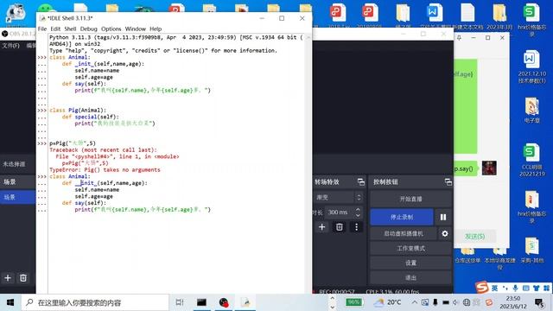This screenshot has width=553, height=311.
Task: Click 停止录制 to stop recording
Action: coord(402,217)
